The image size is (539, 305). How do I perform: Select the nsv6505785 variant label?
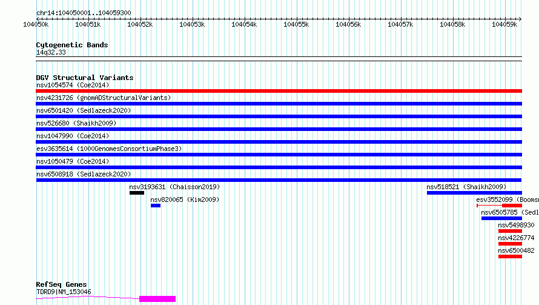pos(510,212)
